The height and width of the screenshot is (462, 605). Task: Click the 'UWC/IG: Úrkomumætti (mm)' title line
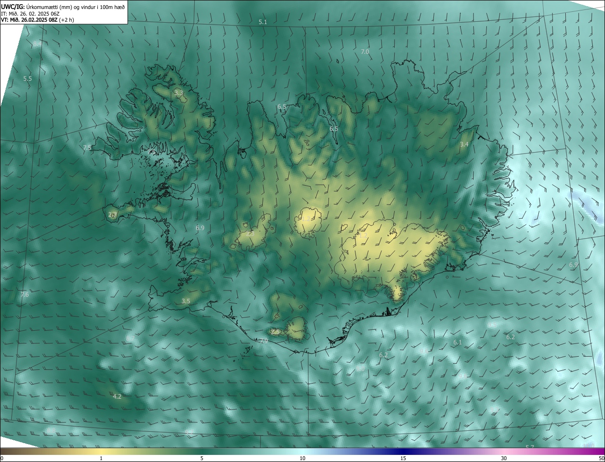click(x=63, y=6)
